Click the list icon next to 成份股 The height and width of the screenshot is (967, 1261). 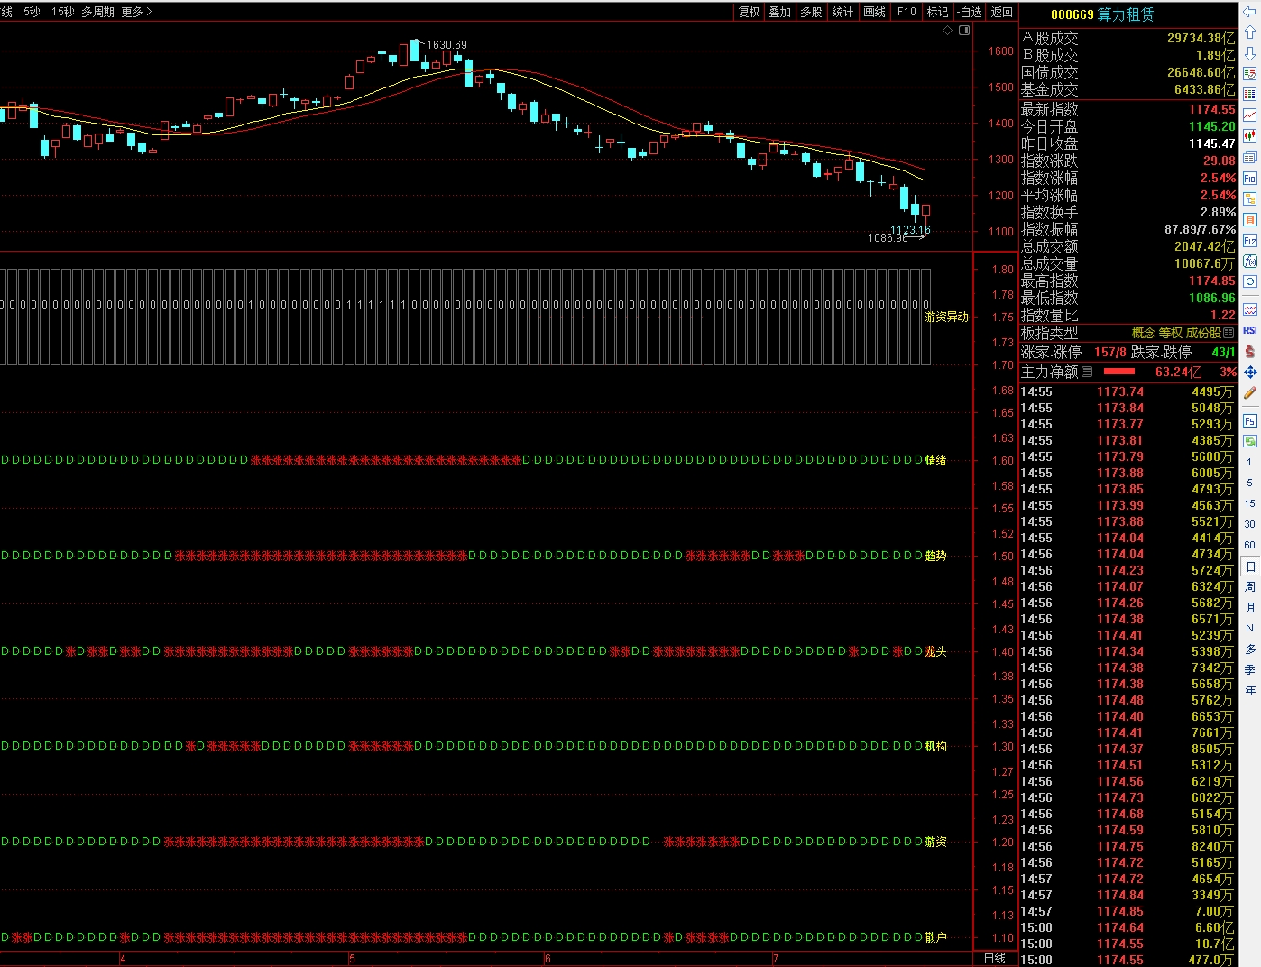pyautogui.click(x=1229, y=333)
